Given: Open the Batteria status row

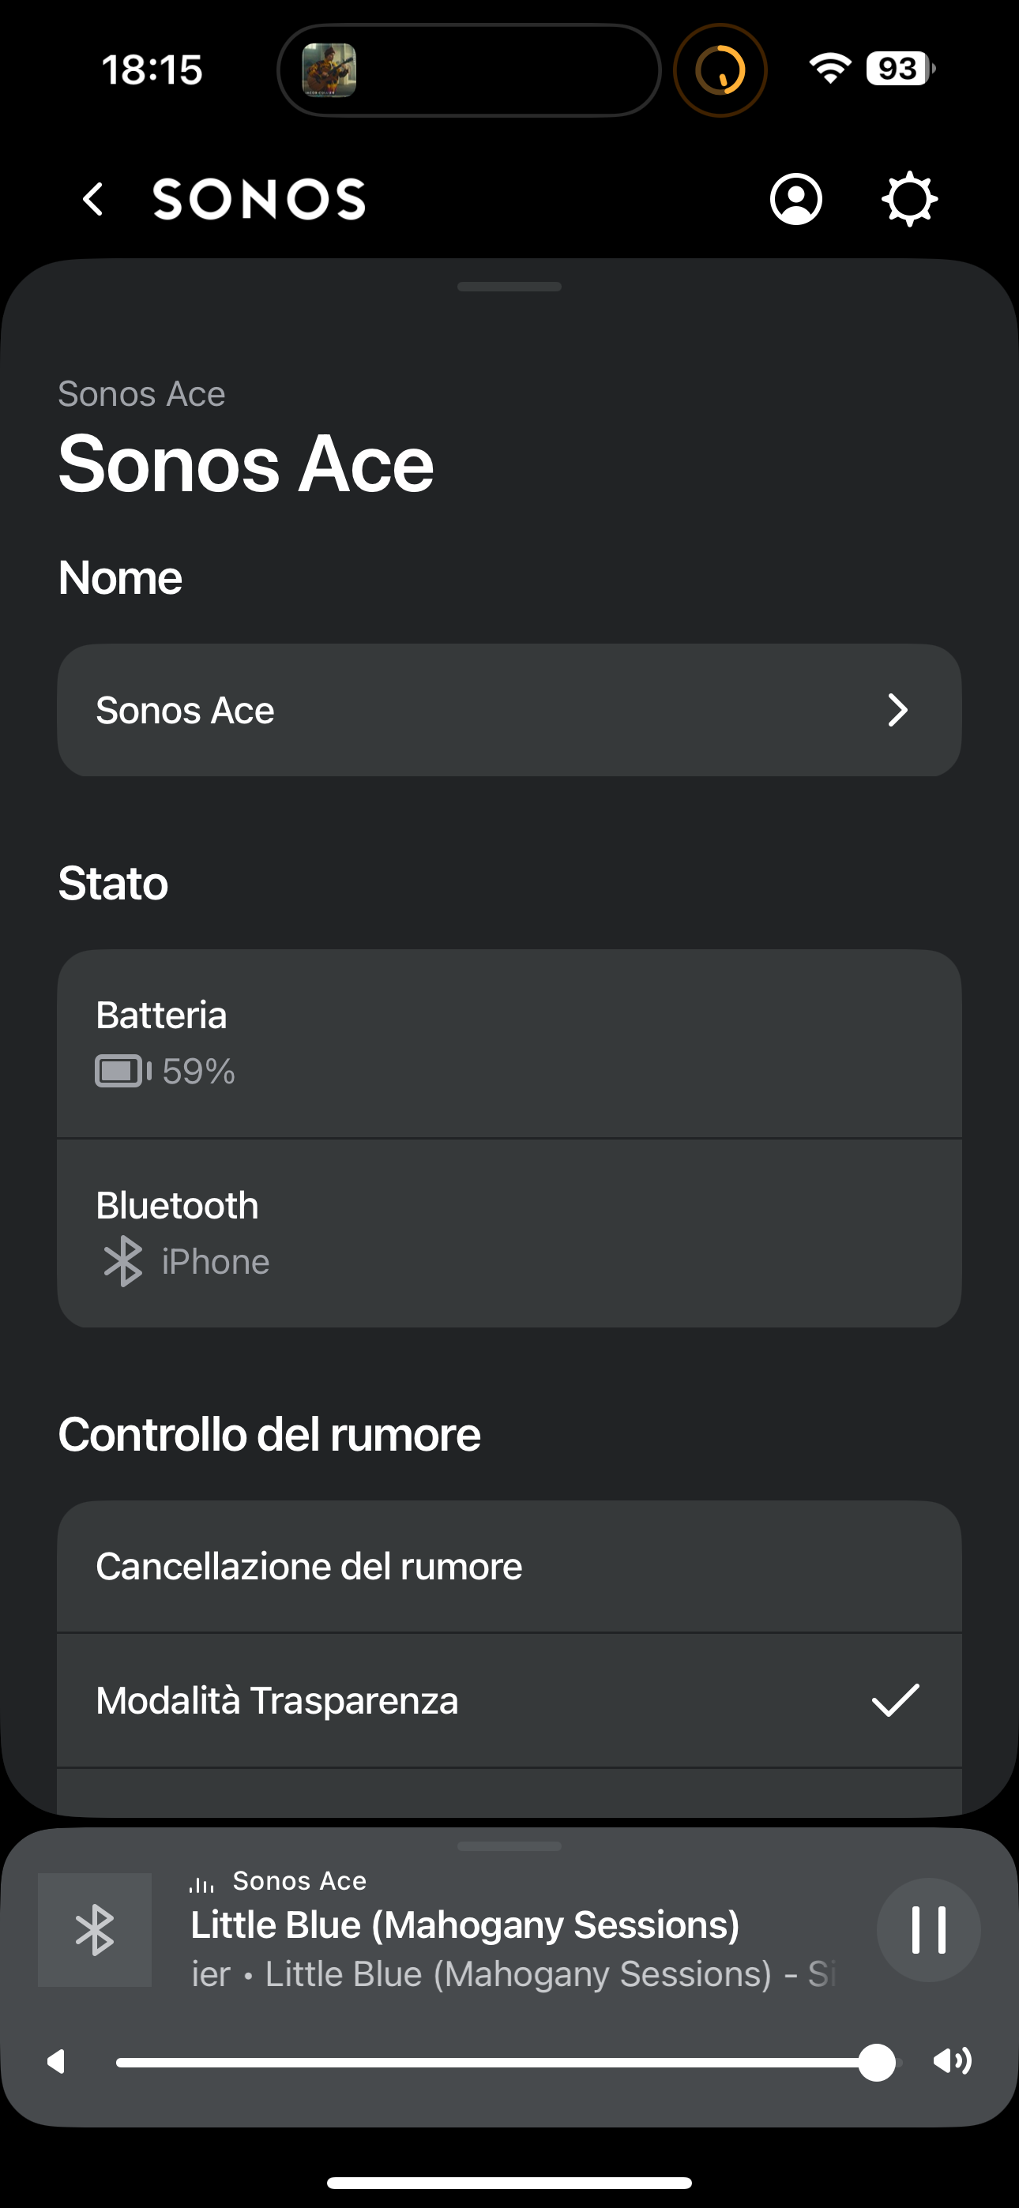Looking at the screenshot, I should [x=509, y=1043].
